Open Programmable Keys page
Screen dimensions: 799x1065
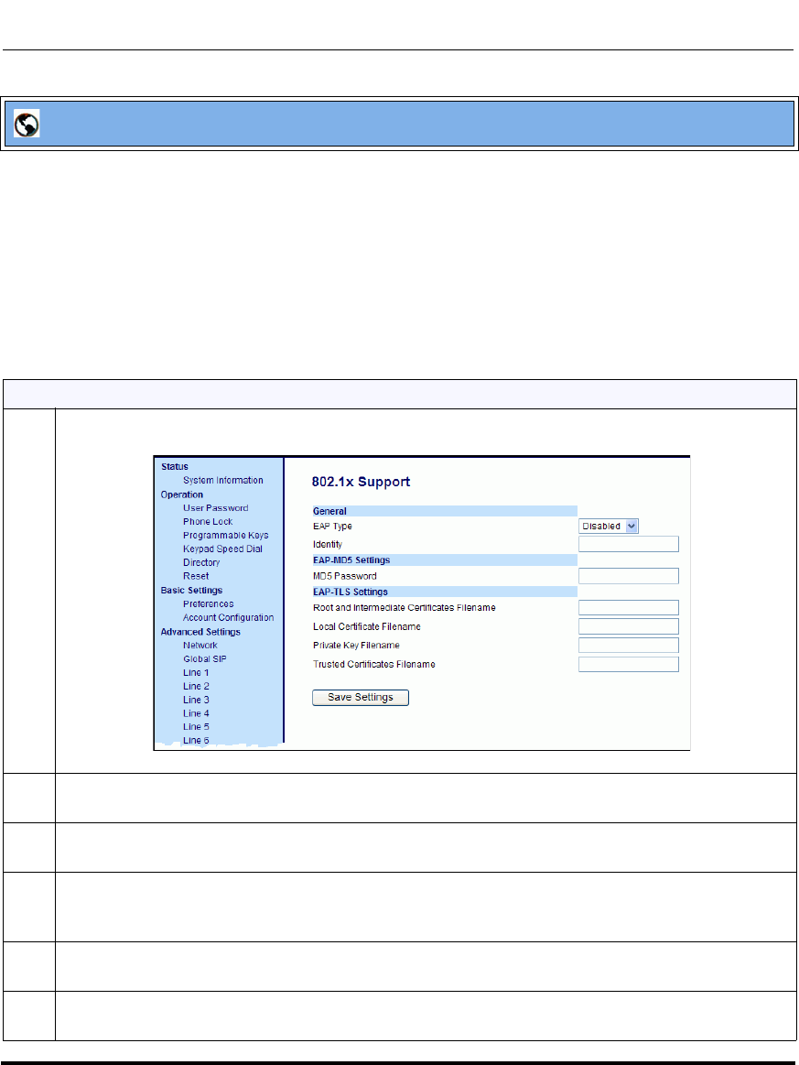(x=225, y=535)
